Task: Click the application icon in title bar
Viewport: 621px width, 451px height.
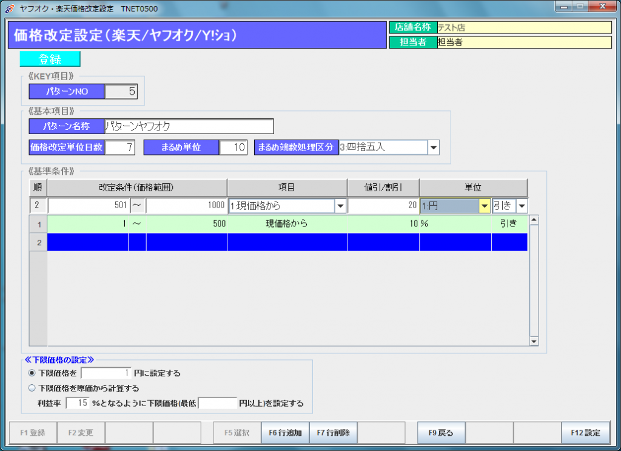Action: pos(10,7)
